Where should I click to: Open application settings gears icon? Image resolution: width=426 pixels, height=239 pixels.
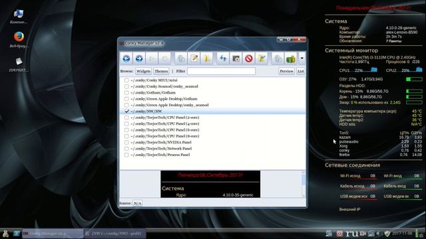click(278, 58)
